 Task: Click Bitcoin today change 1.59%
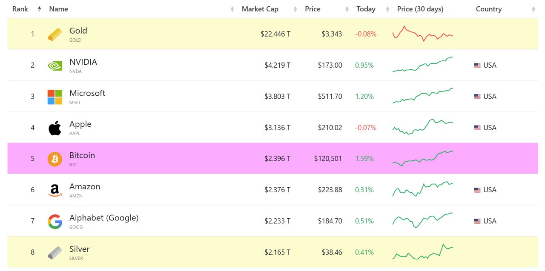pos(364,159)
